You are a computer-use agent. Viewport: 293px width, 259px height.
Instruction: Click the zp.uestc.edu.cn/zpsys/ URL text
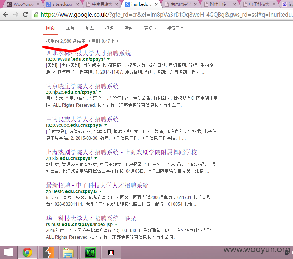[x=72, y=192]
